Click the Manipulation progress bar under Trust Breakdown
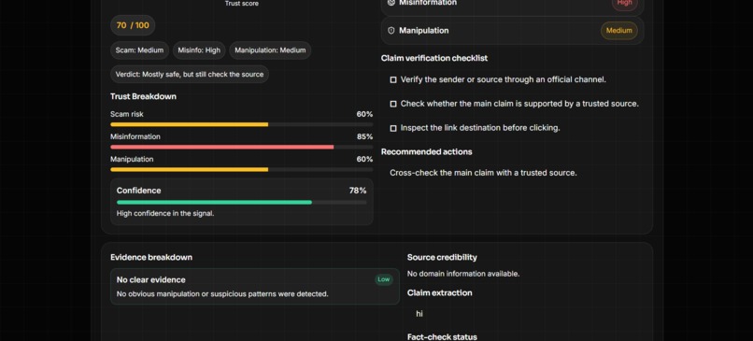Viewport: 753px width, 341px height. pos(242,169)
